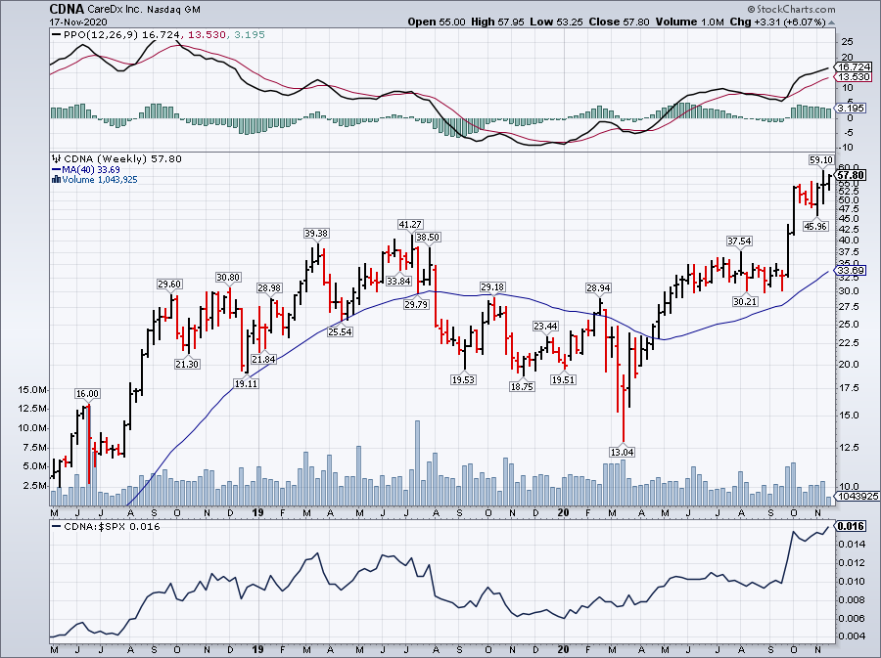Click the green 3.195 histogram value in legend

point(250,35)
